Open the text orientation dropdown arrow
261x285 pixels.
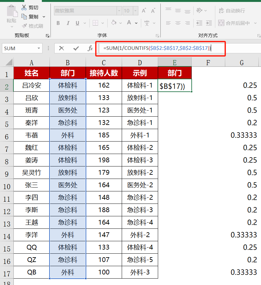pos(206,11)
